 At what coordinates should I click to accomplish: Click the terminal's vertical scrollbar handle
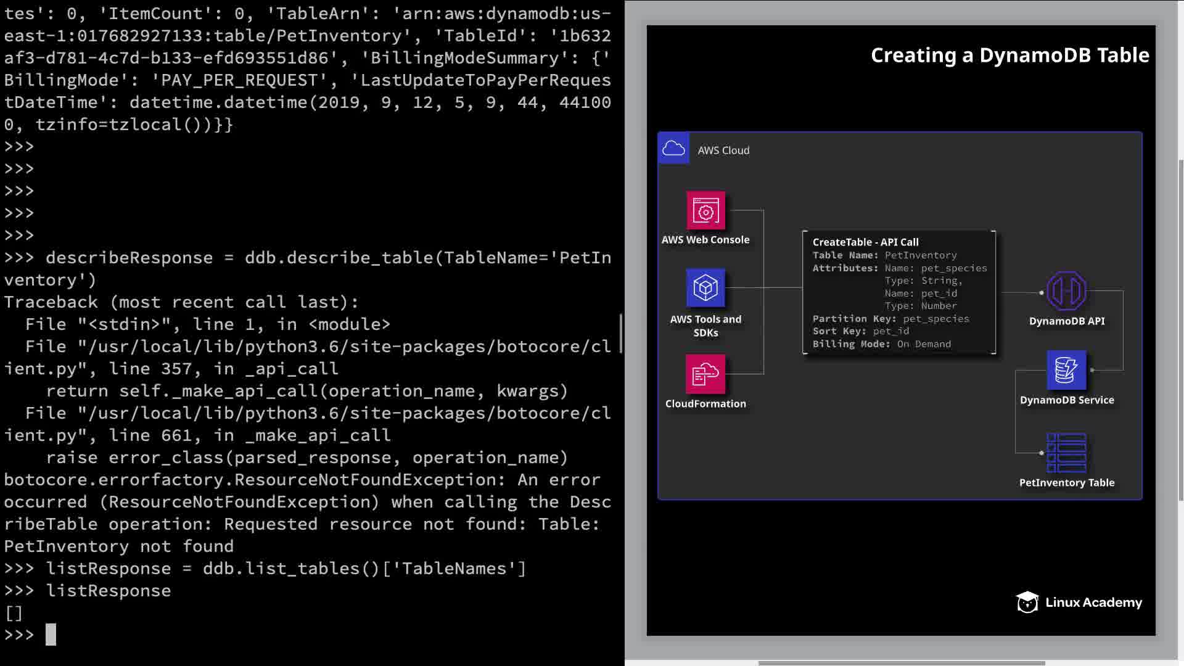[x=620, y=333]
